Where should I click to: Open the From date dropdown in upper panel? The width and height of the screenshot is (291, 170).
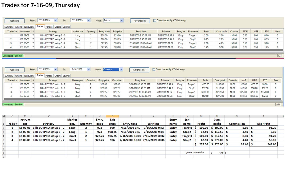coord(56,20)
